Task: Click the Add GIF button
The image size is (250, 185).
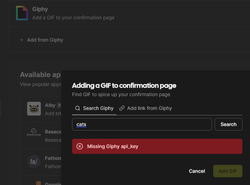Action: (228, 171)
